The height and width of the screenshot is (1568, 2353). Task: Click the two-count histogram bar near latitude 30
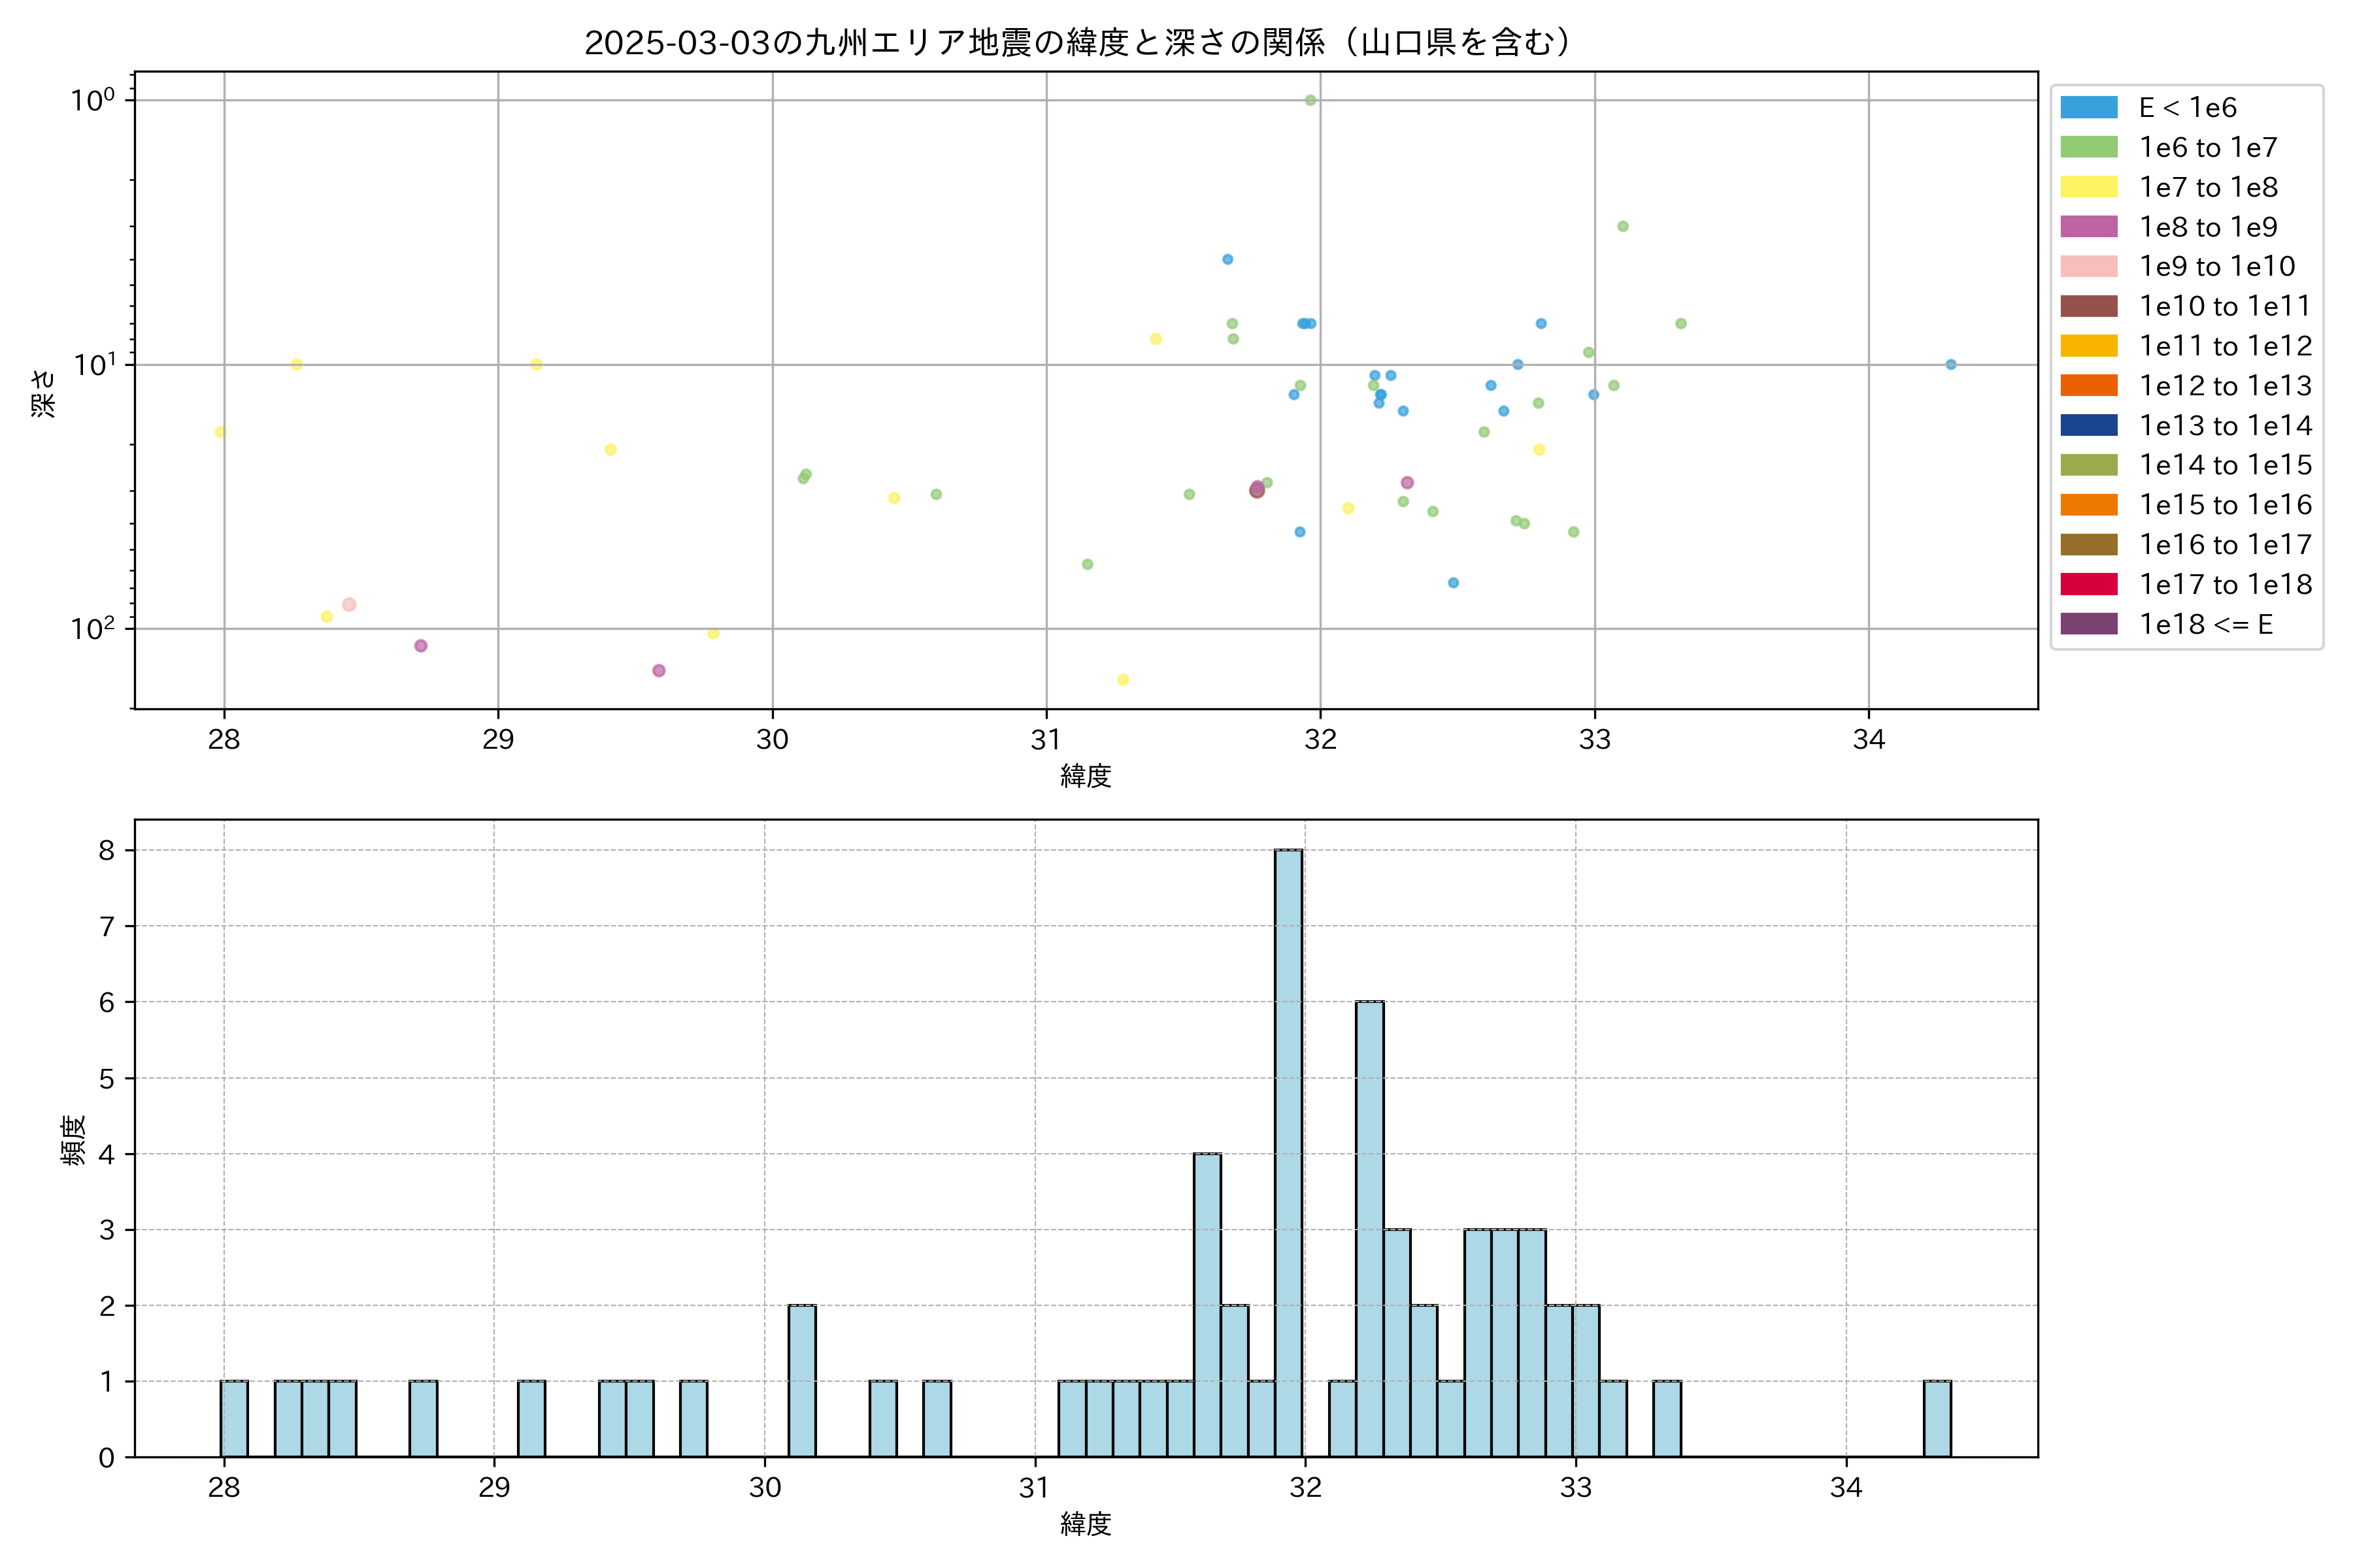pyautogui.click(x=801, y=1380)
